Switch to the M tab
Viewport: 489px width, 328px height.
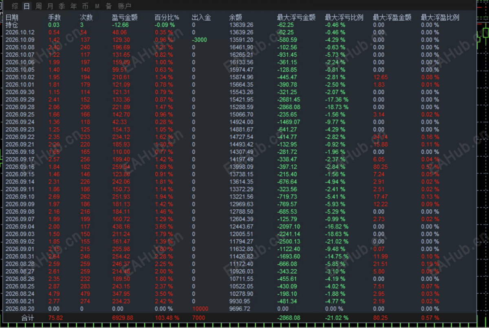coord(97,6)
